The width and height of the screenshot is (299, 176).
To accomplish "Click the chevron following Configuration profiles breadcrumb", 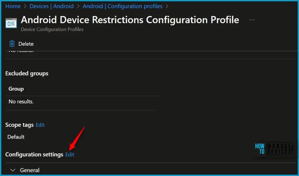I will click(168, 6).
